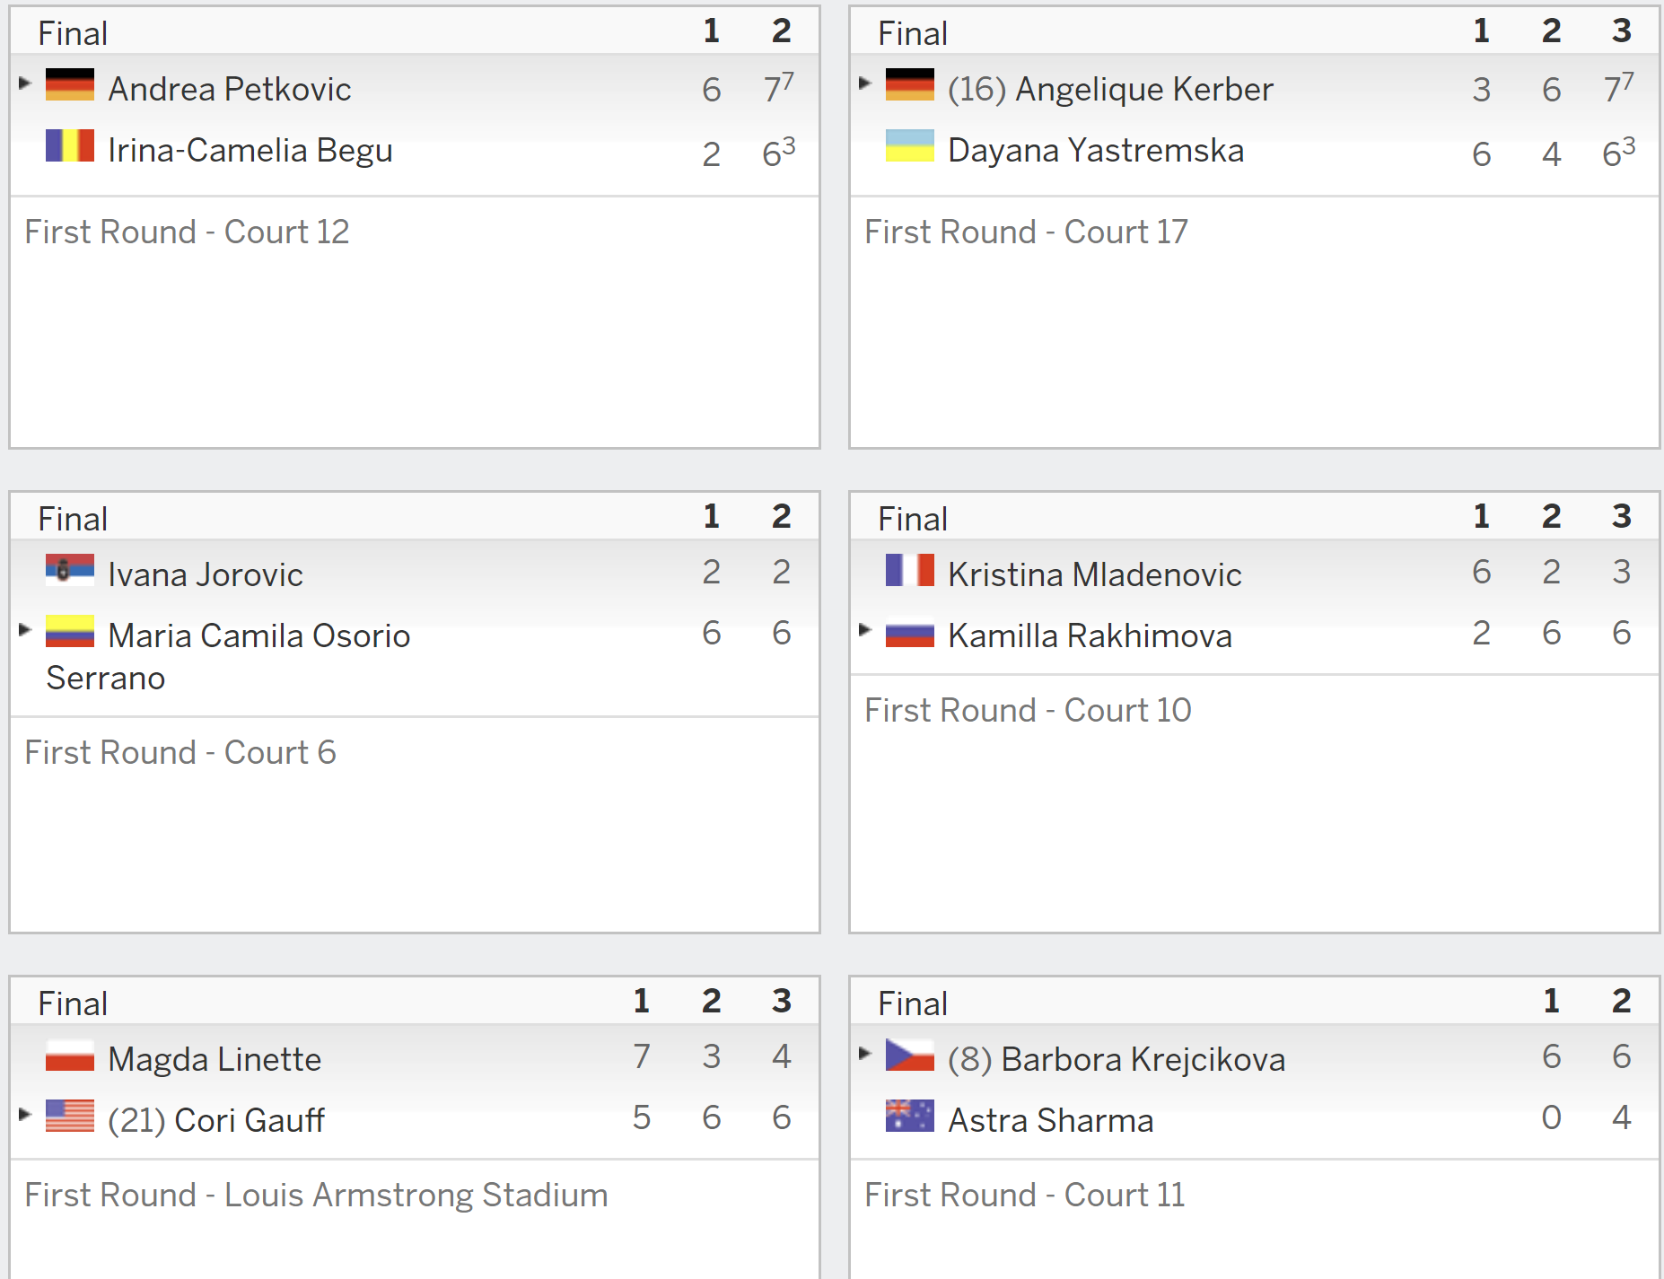Click the Colombian flag next to Maria Camila Osorio

[x=70, y=631]
